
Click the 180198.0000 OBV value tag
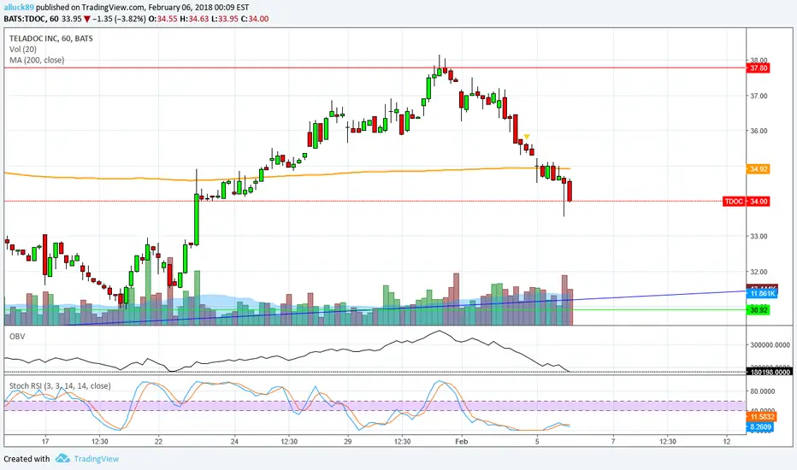tap(770, 372)
